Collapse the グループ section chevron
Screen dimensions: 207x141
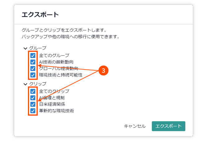(25, 48)
